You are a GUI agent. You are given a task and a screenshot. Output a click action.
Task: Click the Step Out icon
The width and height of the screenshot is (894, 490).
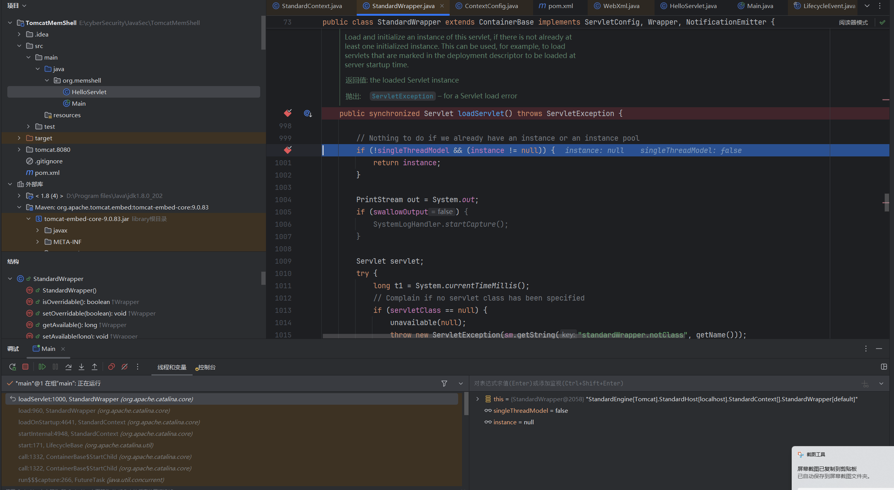pyautogui.click(x=95, y=367)
